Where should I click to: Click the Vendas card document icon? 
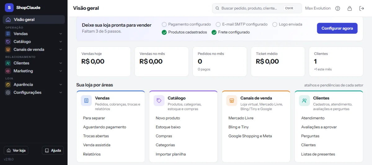tap(86, 101)
